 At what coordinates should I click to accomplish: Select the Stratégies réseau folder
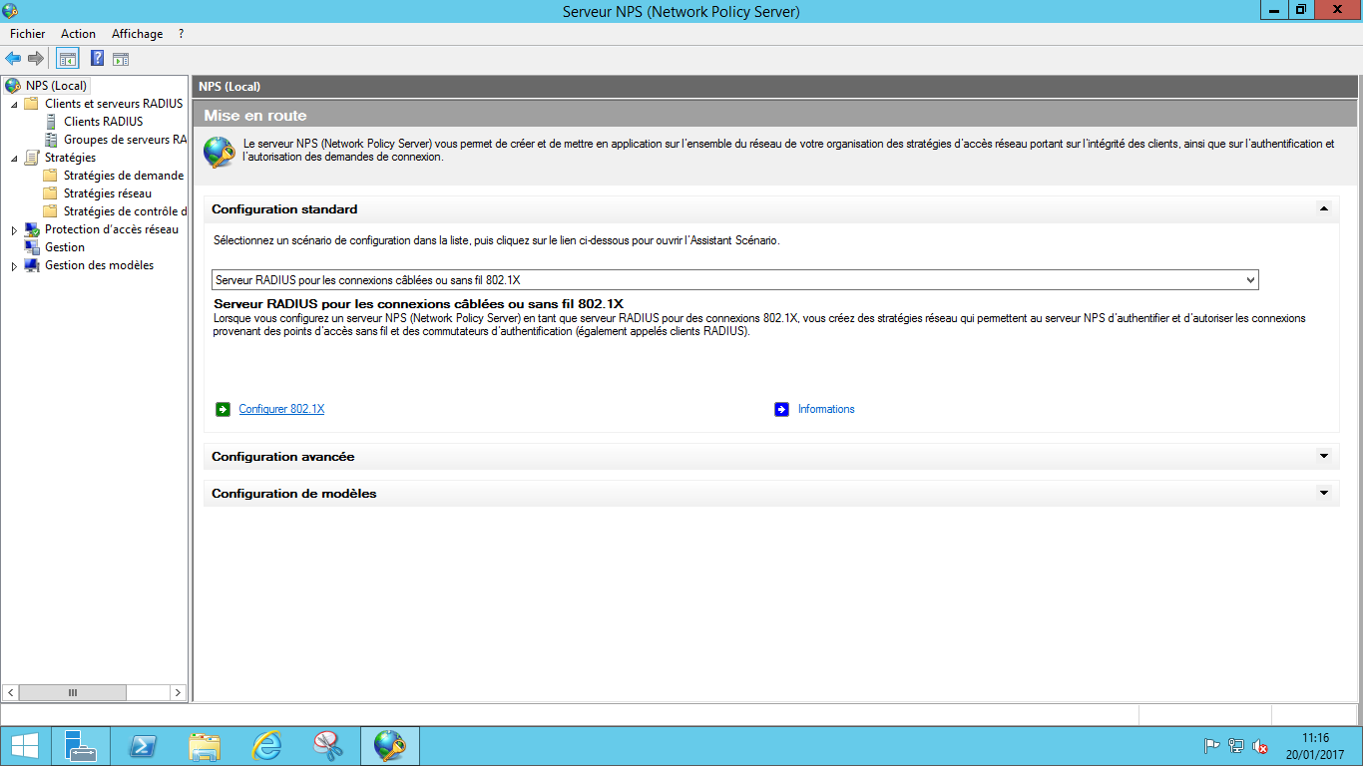pos(107,193)
